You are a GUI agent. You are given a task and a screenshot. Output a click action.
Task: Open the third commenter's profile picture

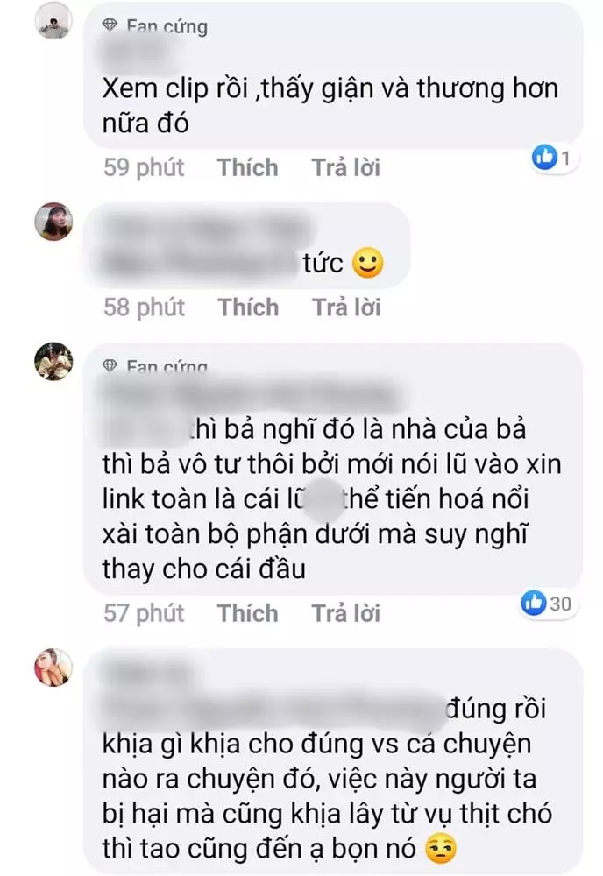point(53,361)
